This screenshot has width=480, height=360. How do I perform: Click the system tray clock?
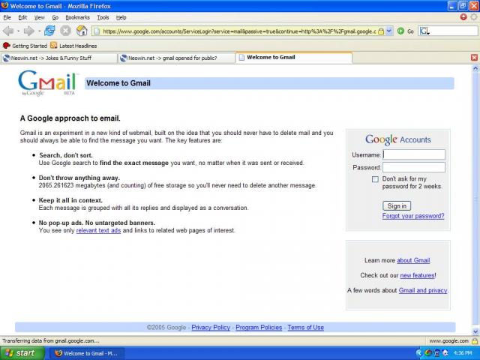pos(463,353)
